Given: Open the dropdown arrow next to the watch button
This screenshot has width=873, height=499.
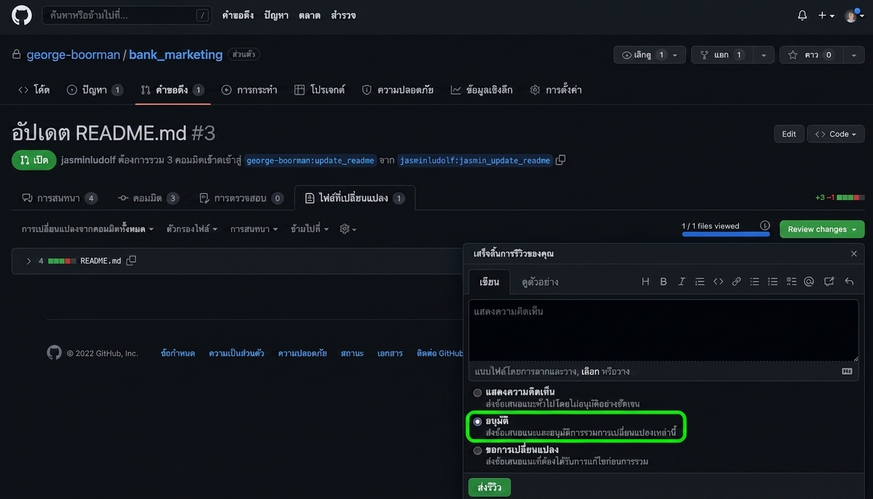Looking at the screenshot, I should 675,55.
